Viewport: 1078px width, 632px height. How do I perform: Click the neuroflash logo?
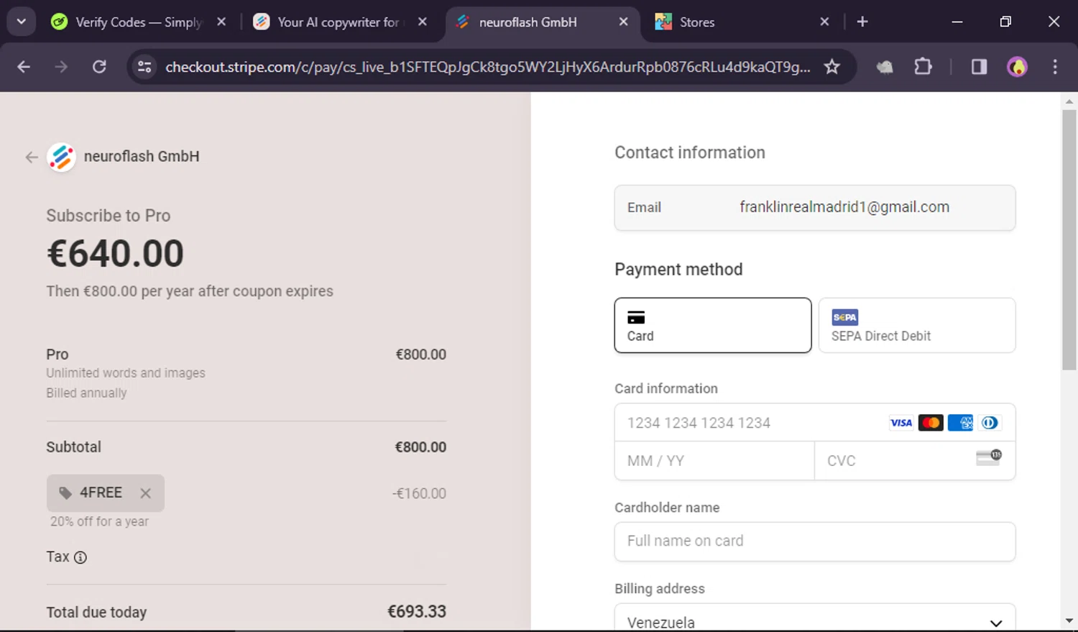click(61, 157)
